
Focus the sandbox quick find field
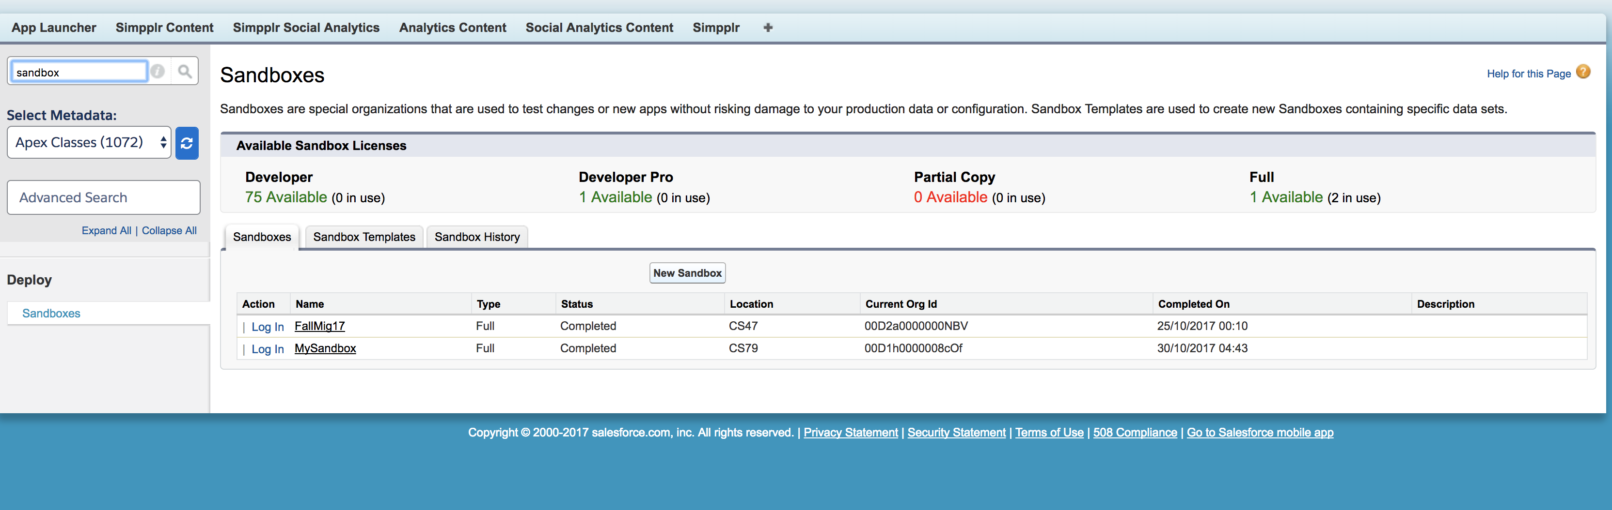[79, 72]
